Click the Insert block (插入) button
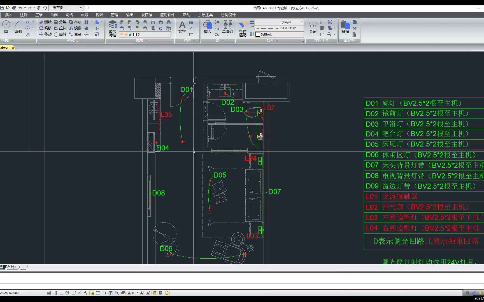The image size is (484, 302). point(207,27)
